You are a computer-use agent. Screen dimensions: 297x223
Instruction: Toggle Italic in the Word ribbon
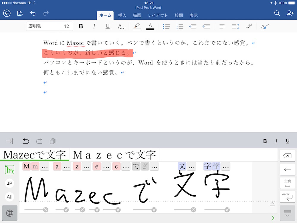[94, 26]
